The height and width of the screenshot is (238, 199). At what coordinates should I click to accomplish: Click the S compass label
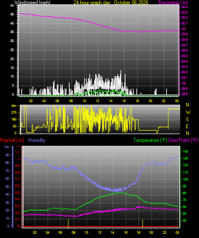pyautogui.click(x=187, y=120)
